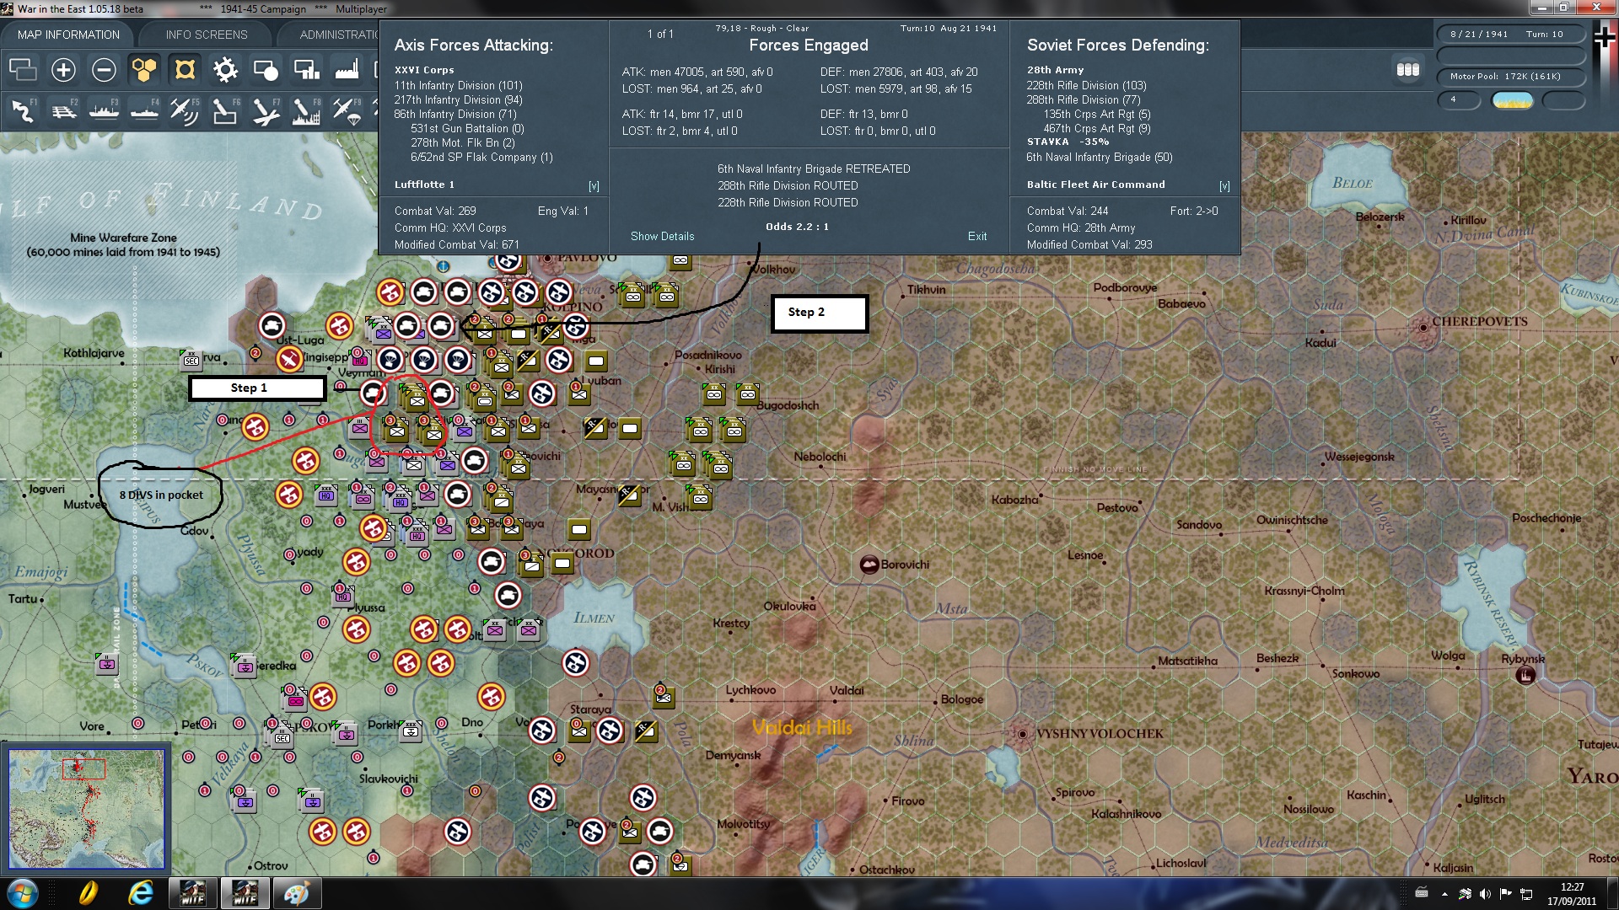Click Show Details in combat report
Image resolution: width=1619 pixels, height=910 pixels.
click(x=662, y=237)
